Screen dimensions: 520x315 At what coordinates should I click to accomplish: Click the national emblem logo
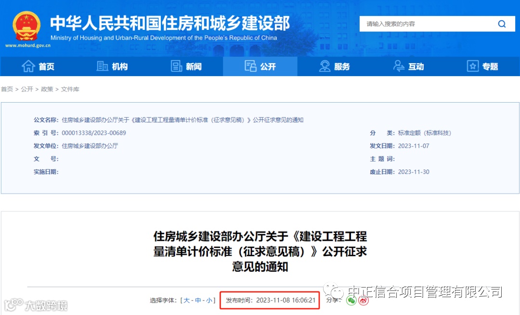[x=26, y=26]
